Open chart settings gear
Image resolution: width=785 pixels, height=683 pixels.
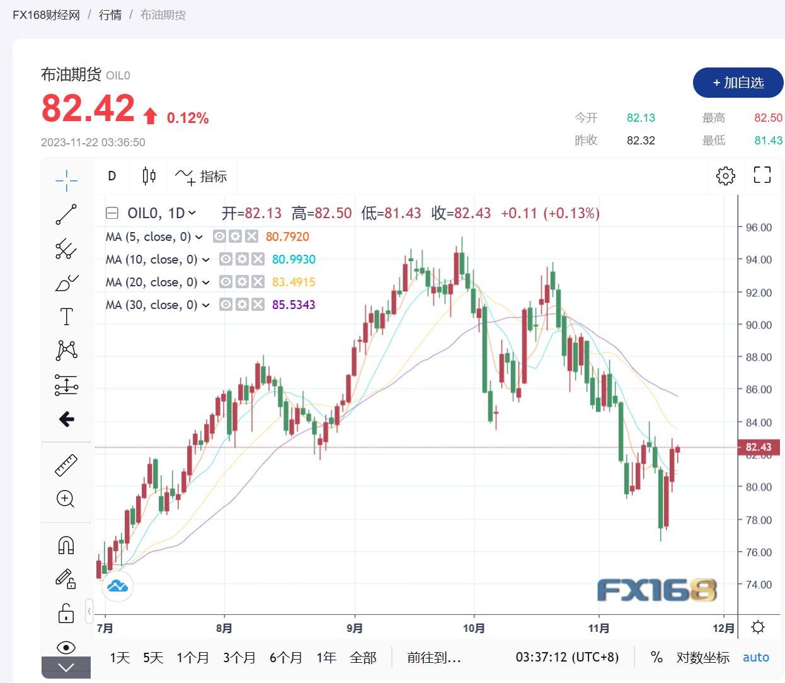pyautogui.click(x=726, y=176)
